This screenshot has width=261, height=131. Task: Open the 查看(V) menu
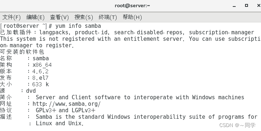pos(59,17)
